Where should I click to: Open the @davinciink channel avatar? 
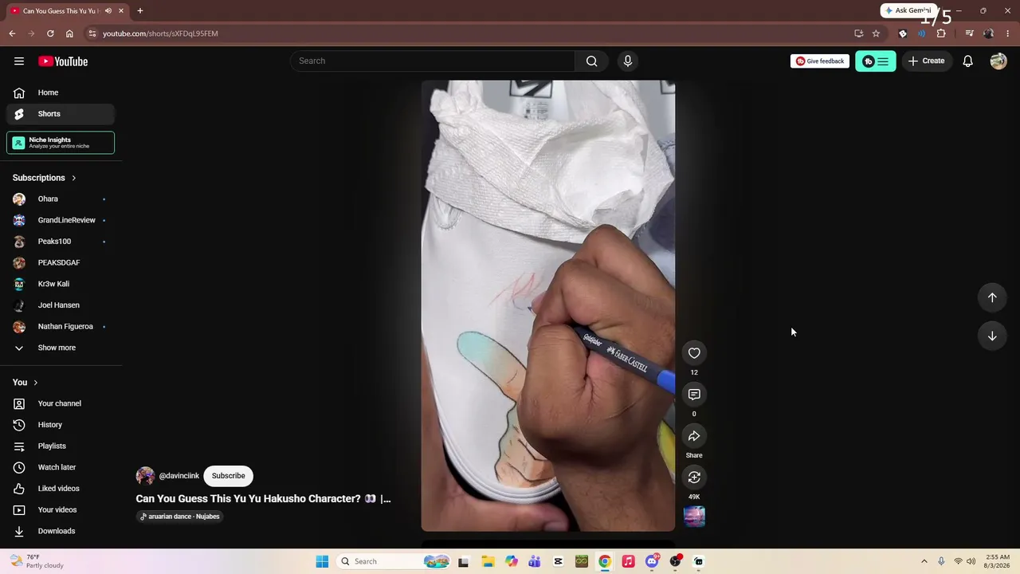(145, 476)
